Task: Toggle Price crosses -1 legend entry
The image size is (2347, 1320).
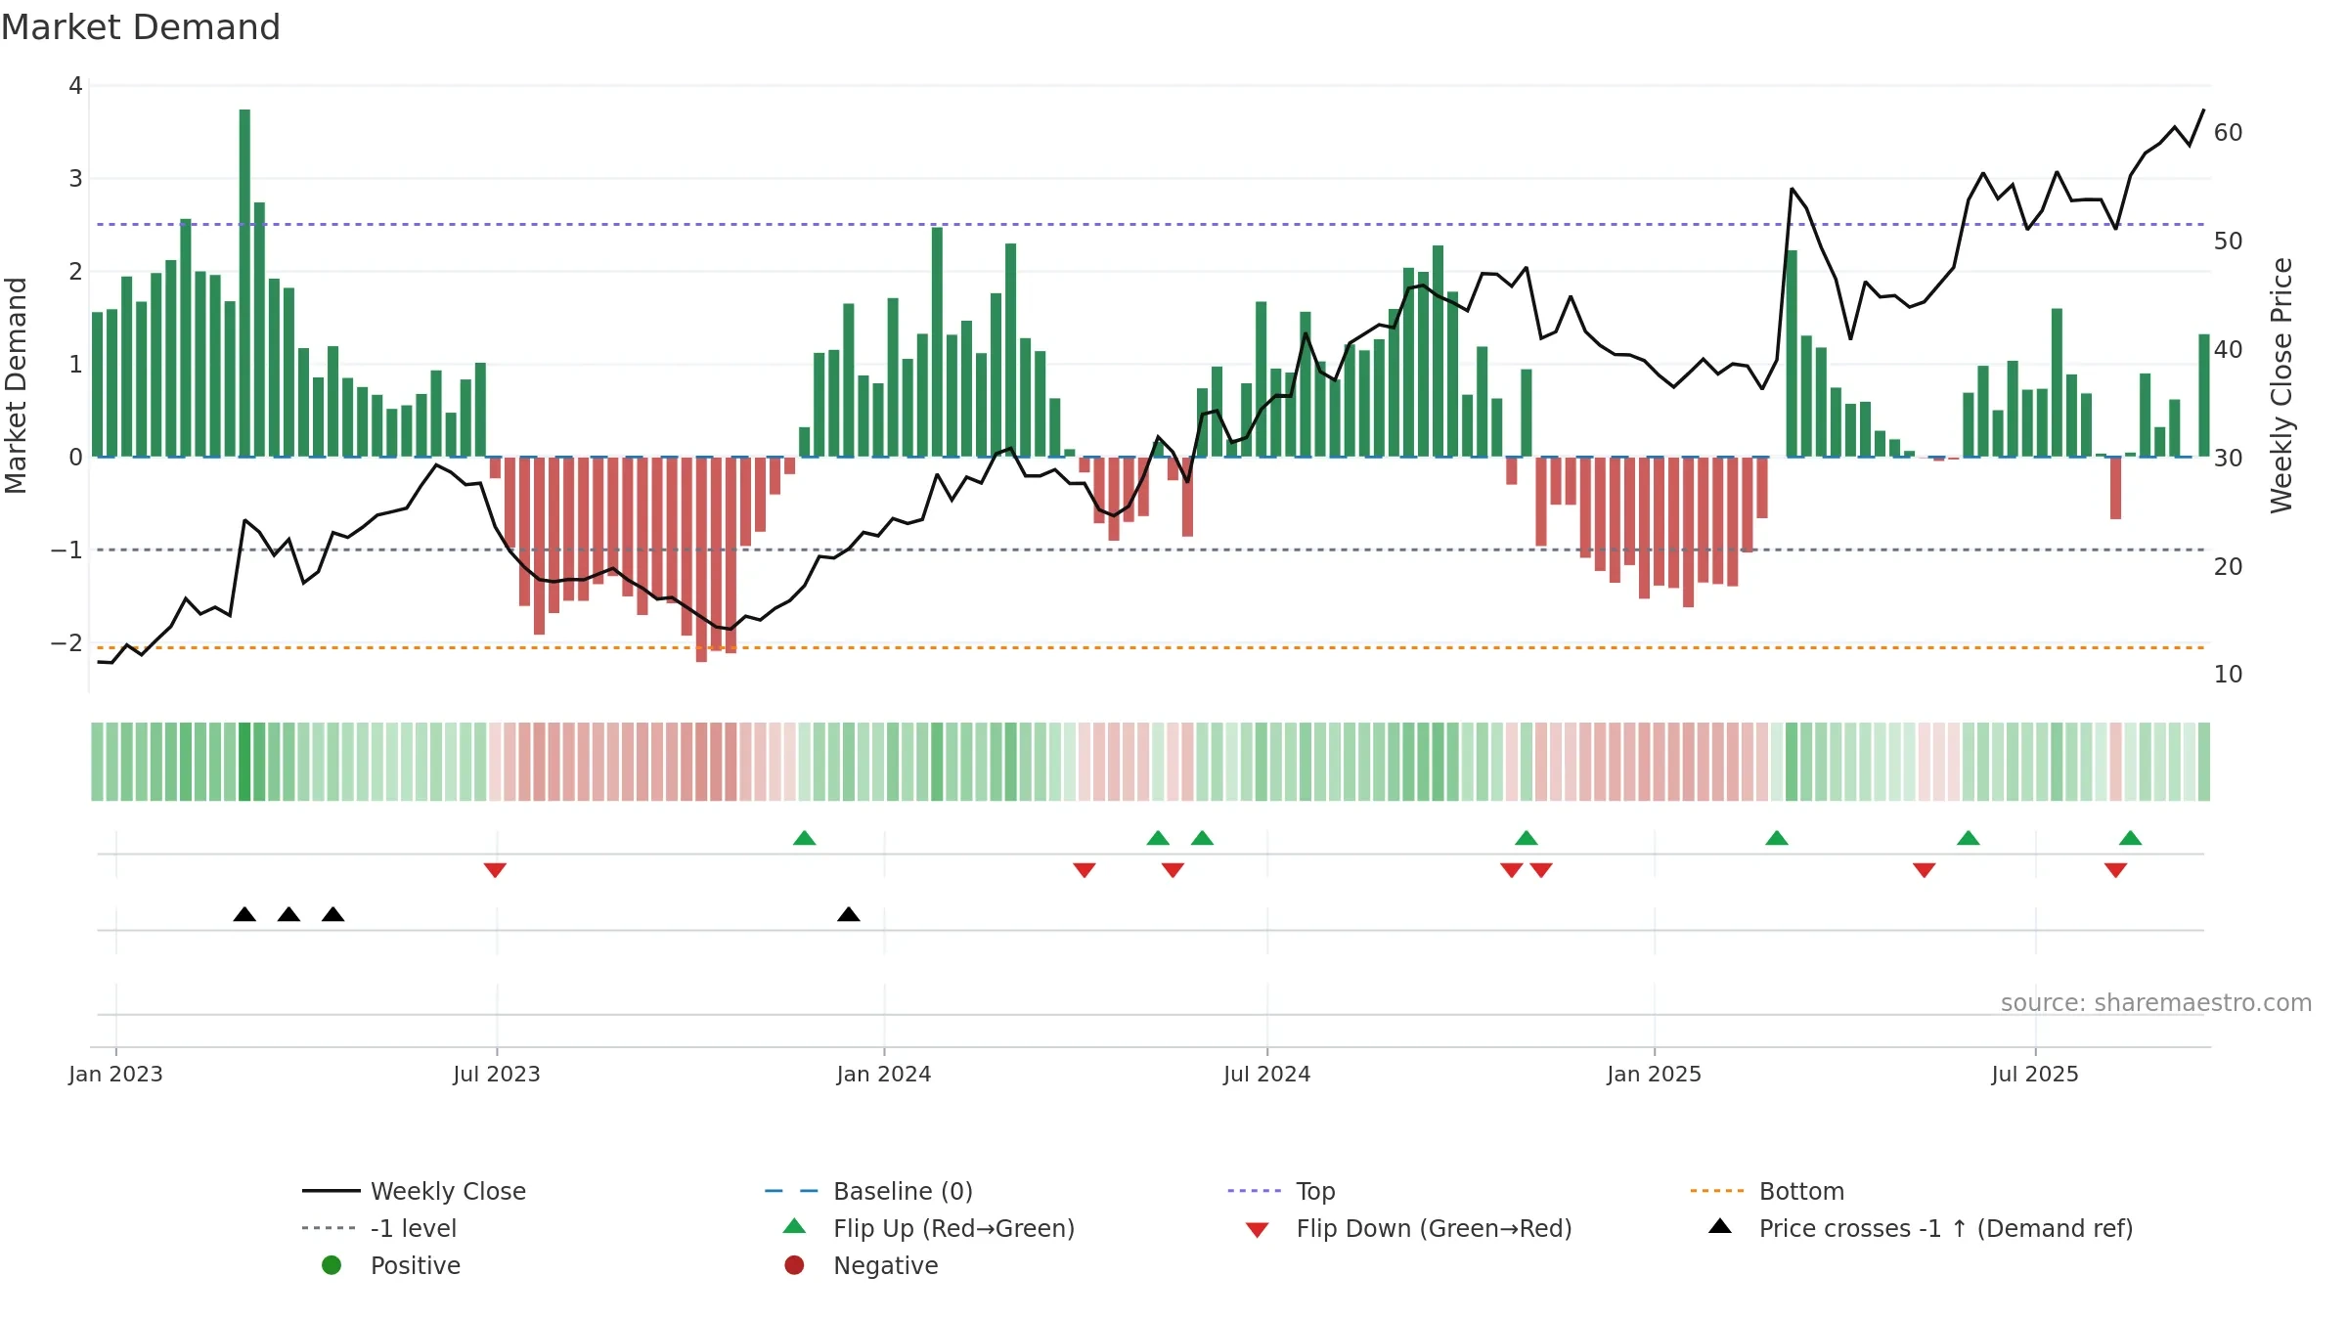Action: [1921, 1228]
